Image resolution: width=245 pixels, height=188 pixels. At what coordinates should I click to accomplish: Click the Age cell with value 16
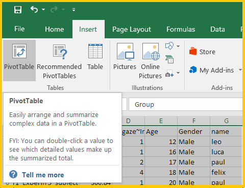pyautogui.click(x=161, y=152)
